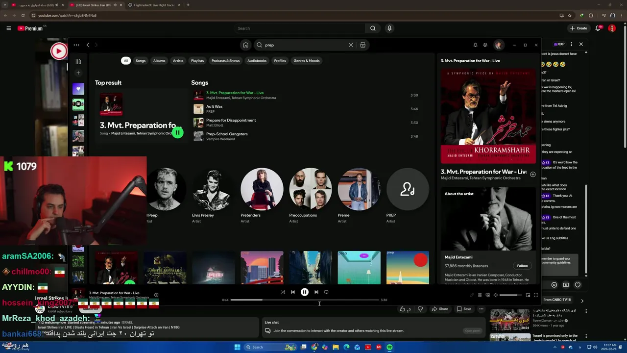The width and height of the screenshot is (627, 353).
Task: Toggle shuffle in the Spotify player
Action: 283,292
